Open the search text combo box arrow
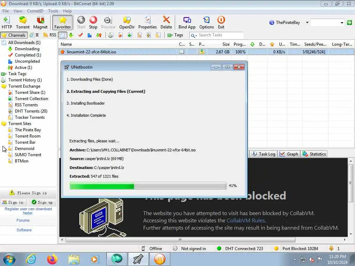355x266 pixels. point(341,23)
